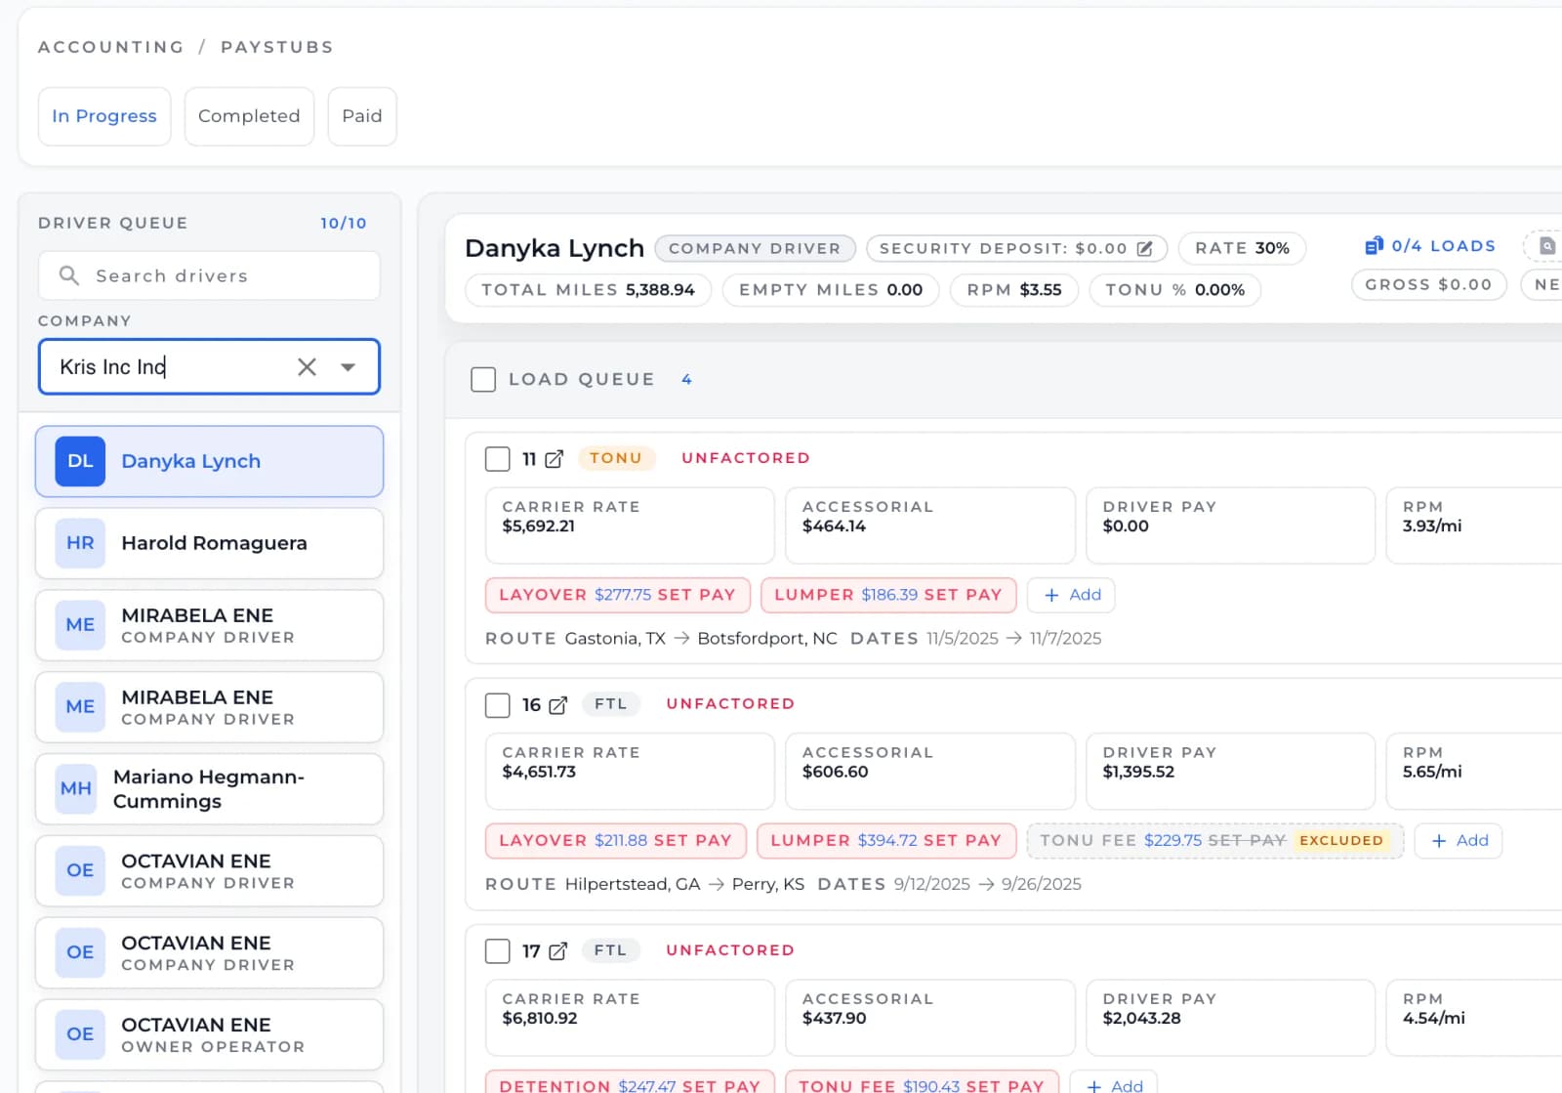Viewport: 1562px width, 1093px height.
Task: Switch to the Completed tab
Action: pos(248,115)
